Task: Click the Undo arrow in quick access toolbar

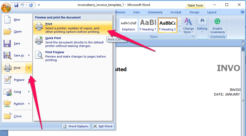Action: click(22, 5)
